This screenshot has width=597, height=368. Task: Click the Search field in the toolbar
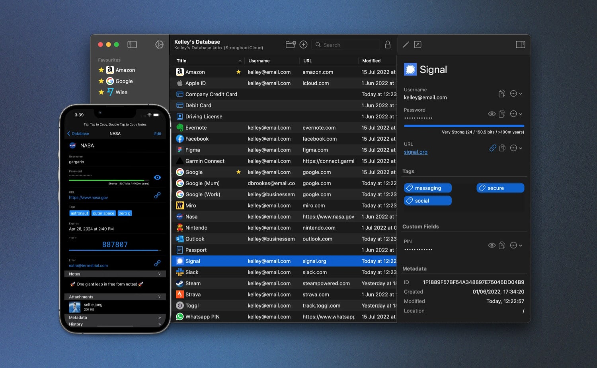tap(346, 45)
